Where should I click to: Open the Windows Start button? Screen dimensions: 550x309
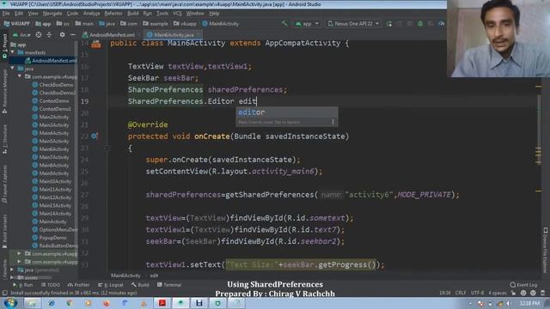click(x=10, y=303)
